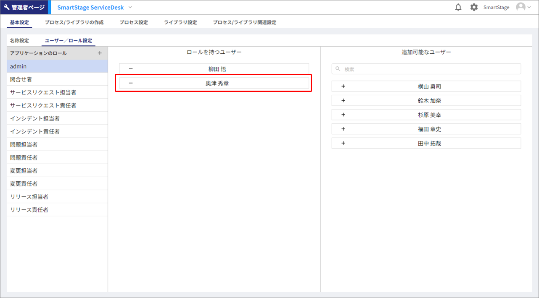Select the リリース責任者 role

pos(29,210)
